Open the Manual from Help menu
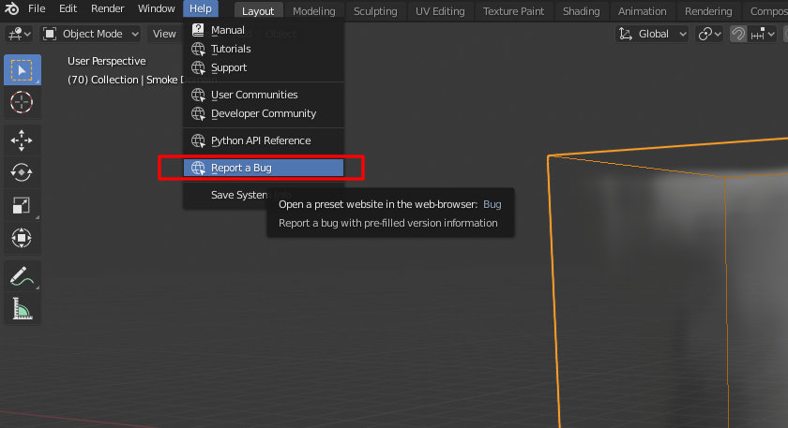Image resolution: width=788 pixels, height=428 pixels. pos(264,30)
